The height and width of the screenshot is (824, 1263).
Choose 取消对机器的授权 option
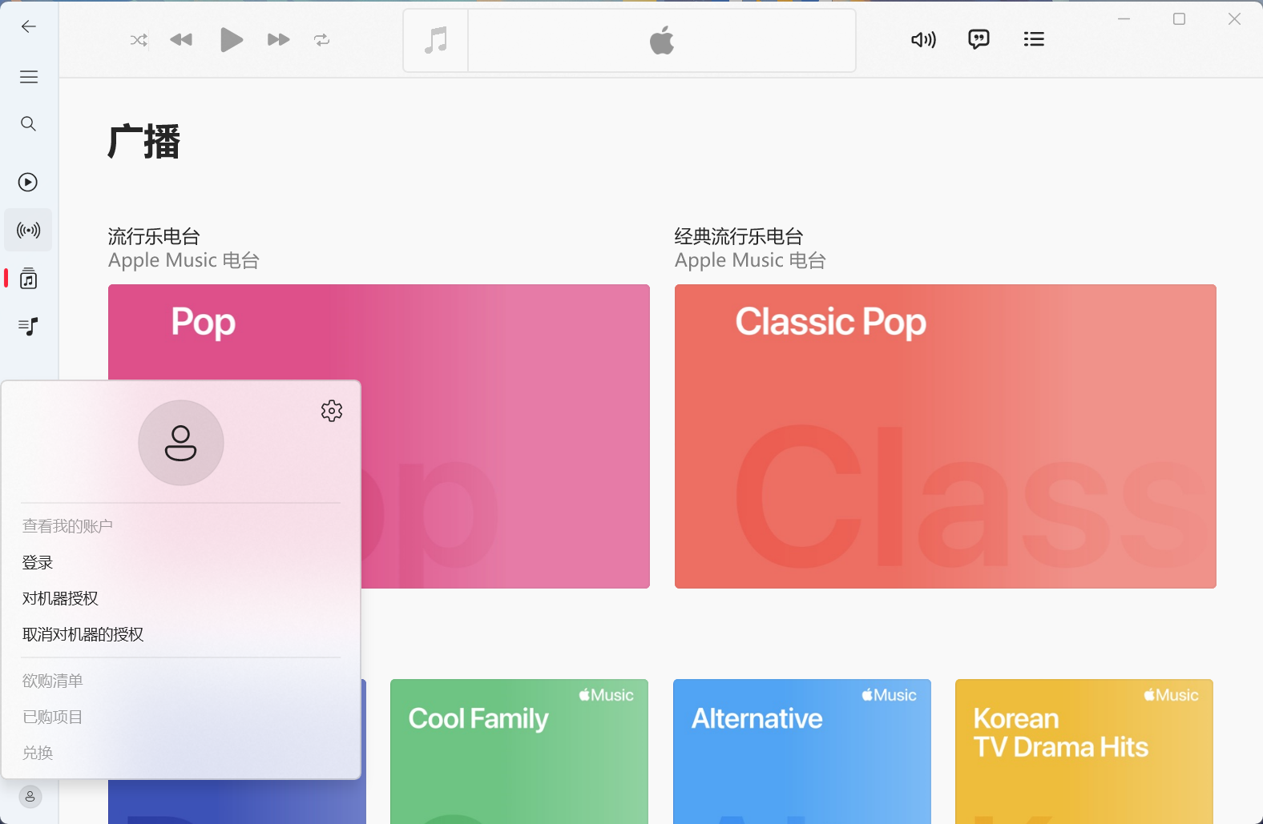83,635
